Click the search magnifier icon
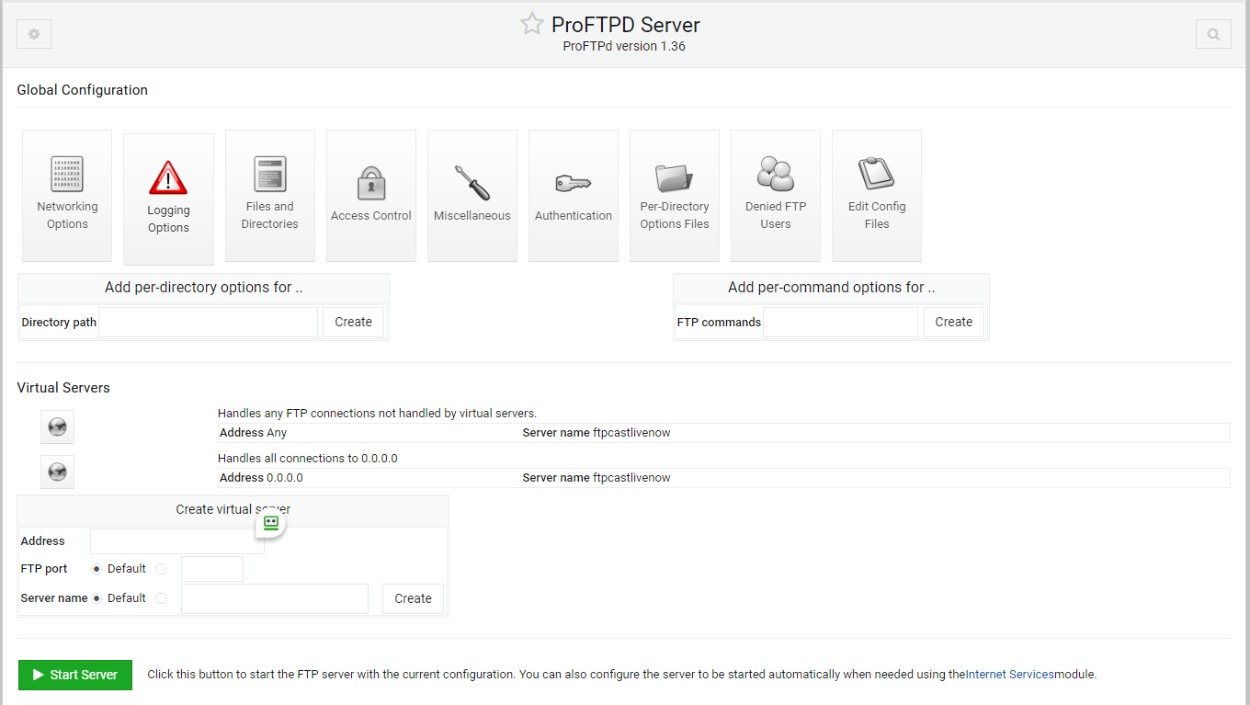The width and height of the screenshot is (1250, 705). point(1213,34)
